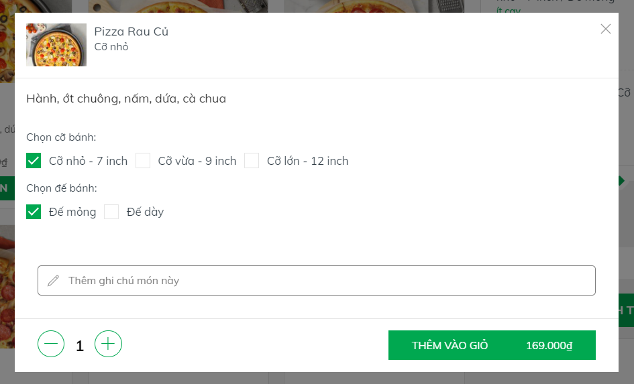
Task: Focus the Thêm ghi chú món này field
Action: (322, 280)
